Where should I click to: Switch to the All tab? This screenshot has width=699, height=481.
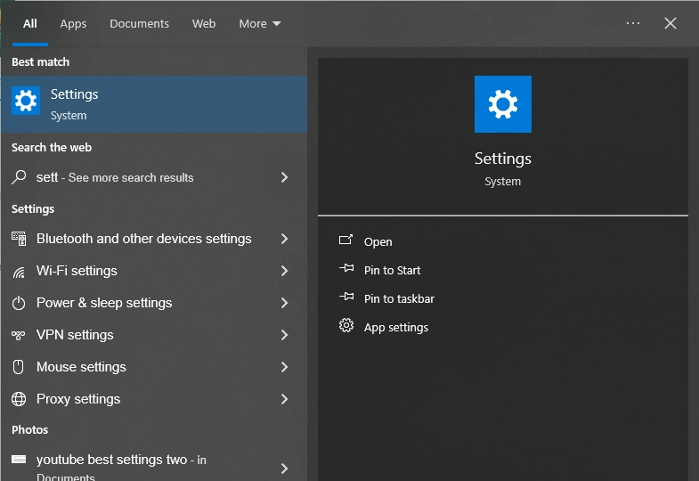click(x=30, y=24)
